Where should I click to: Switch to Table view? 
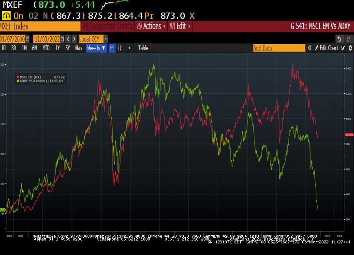coord(143,48)
